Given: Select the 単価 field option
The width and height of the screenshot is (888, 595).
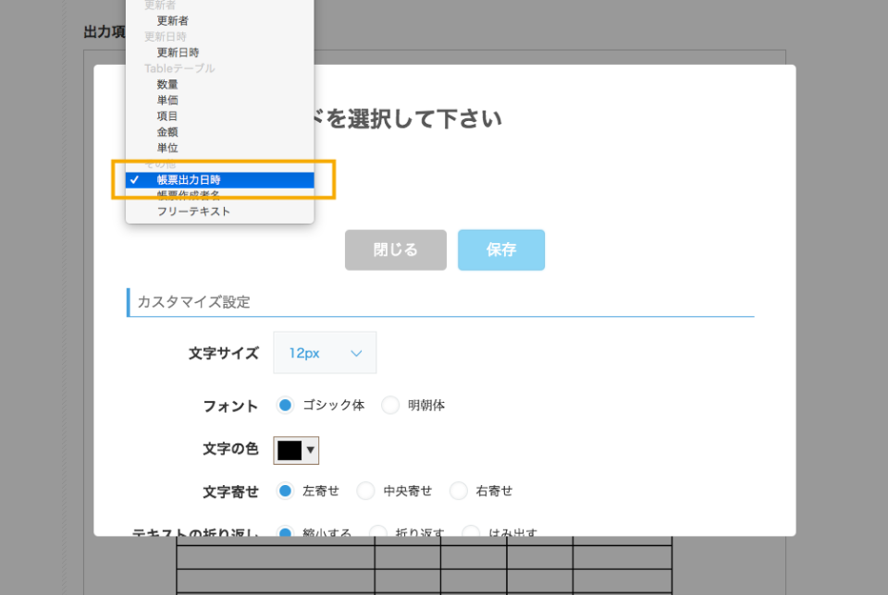Looking at the screenshot, I should coord(167,100).
